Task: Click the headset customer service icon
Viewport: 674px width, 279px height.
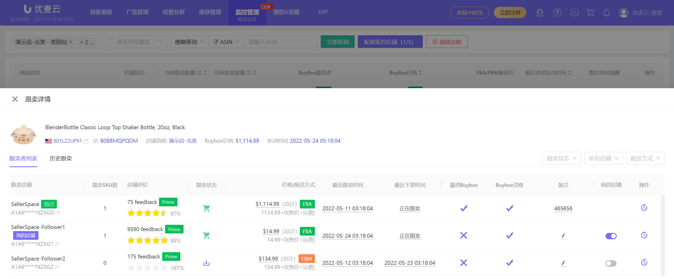Action: 540,12
